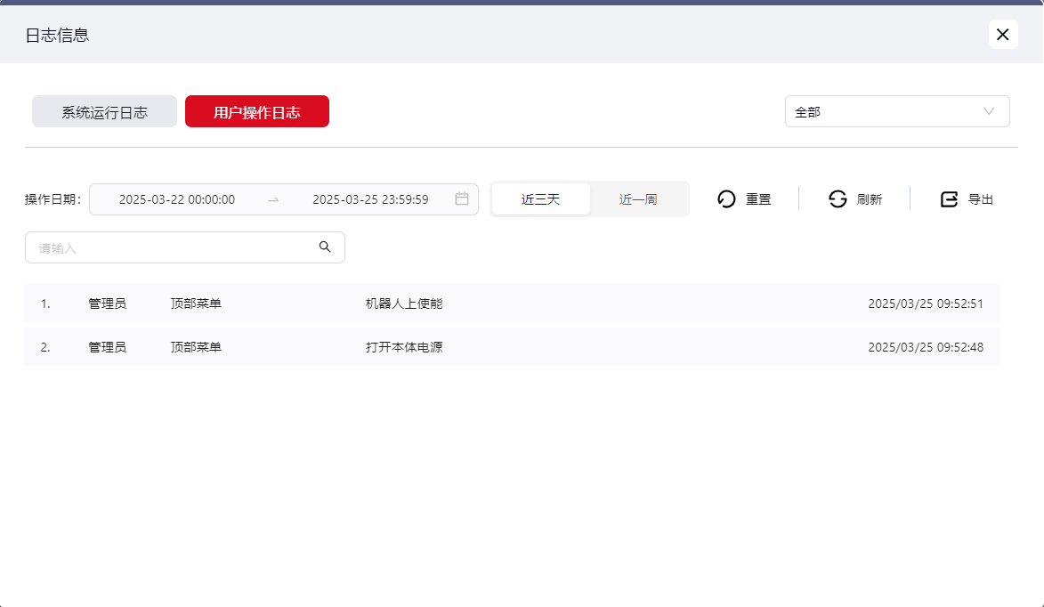Click the end date 2025-03-25 23:59:59 field
The height and width of the screenshot is (607, 1044).
pyautogui.click(x=370, y=199)
